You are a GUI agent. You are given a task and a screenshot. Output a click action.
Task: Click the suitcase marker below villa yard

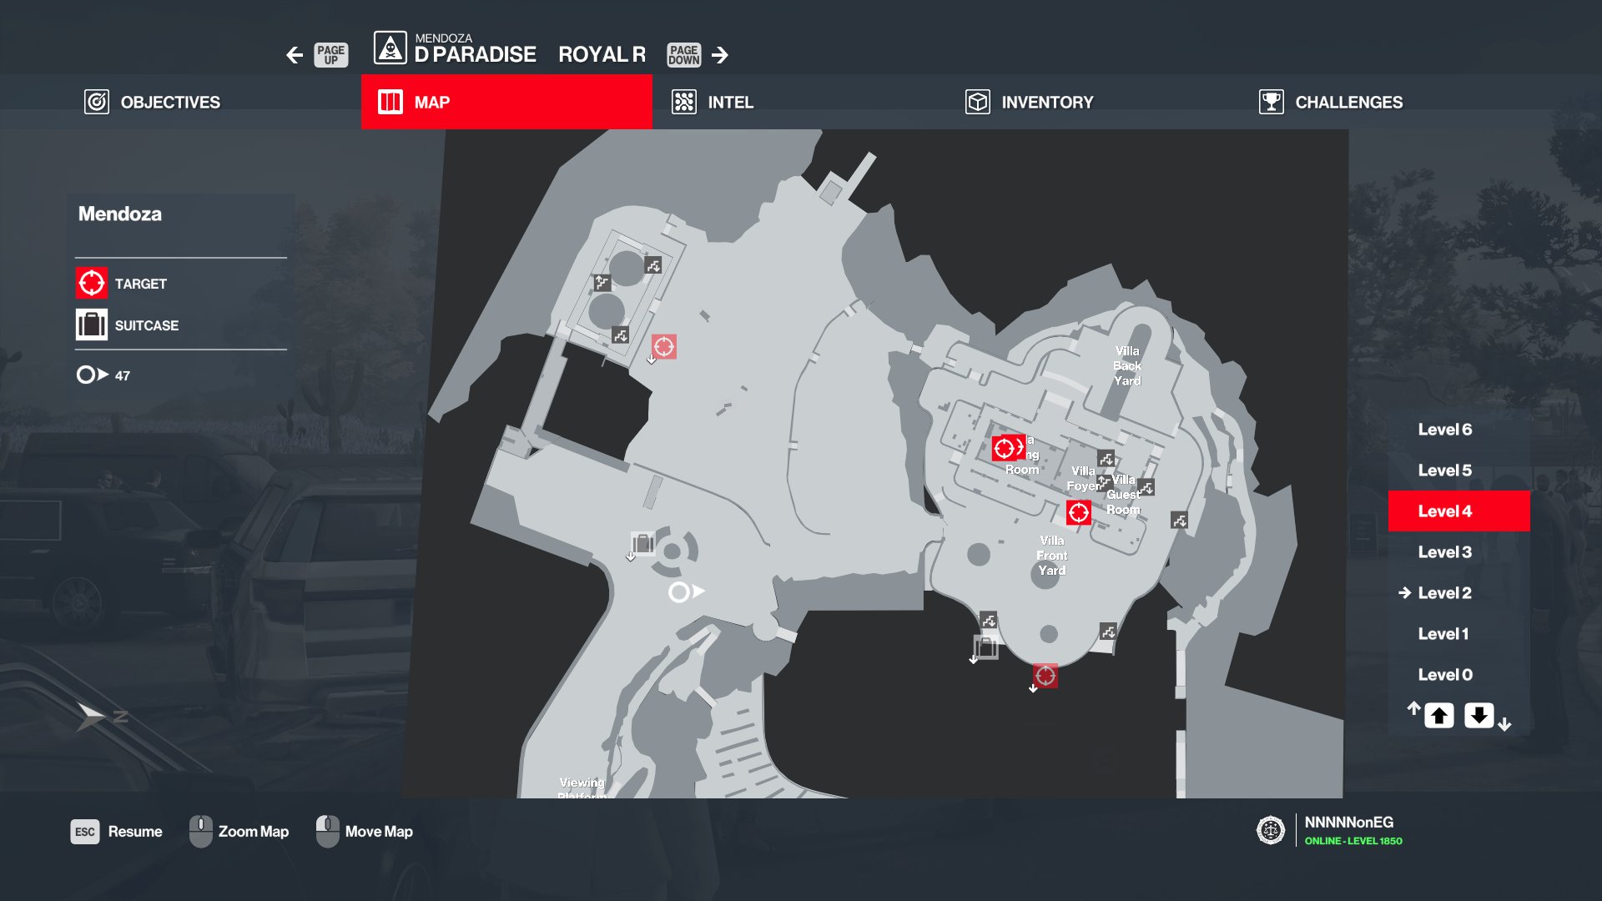[985, 647]
